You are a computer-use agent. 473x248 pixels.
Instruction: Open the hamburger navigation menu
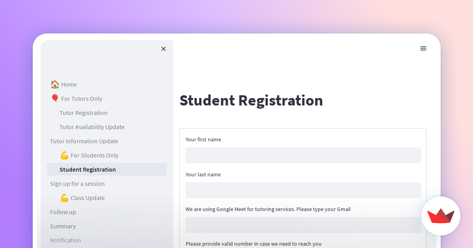click(423, 48)
